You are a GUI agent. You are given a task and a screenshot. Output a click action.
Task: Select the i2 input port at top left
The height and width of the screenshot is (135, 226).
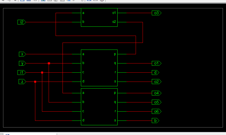(21, 22)
